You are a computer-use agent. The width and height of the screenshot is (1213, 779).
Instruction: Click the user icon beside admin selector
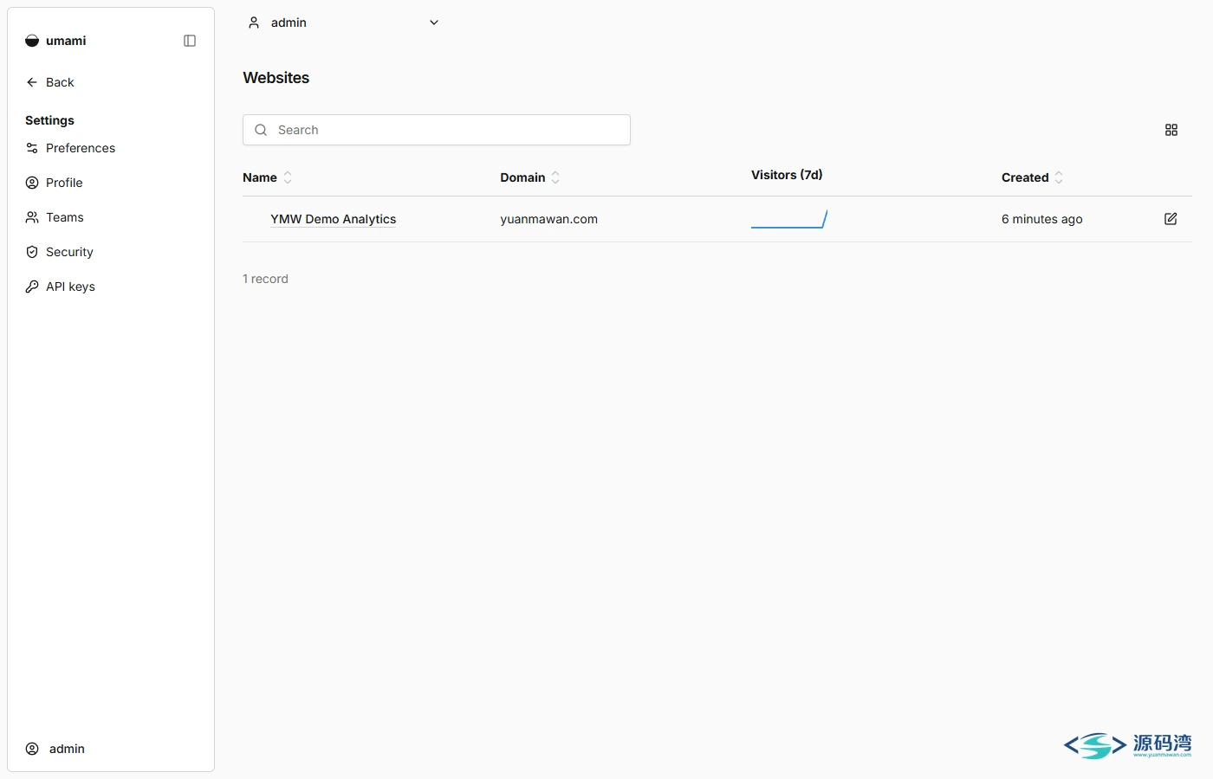point(254,23)
